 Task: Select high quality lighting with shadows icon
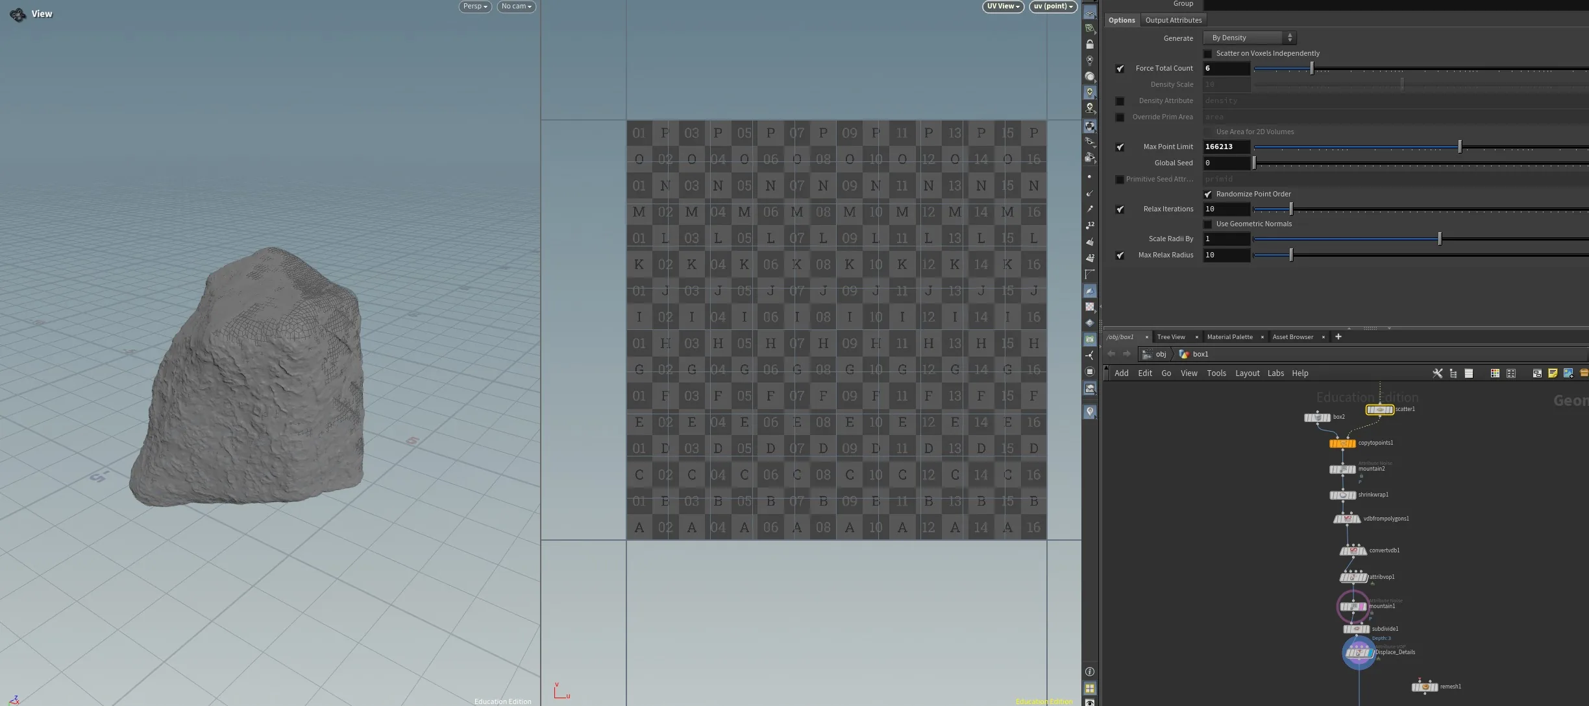(x=1090, y=108)
